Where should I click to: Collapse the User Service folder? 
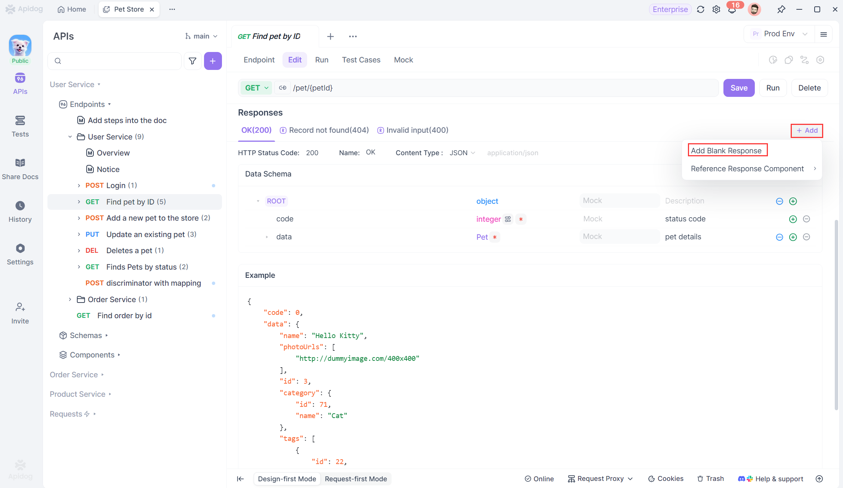[70, 137]
